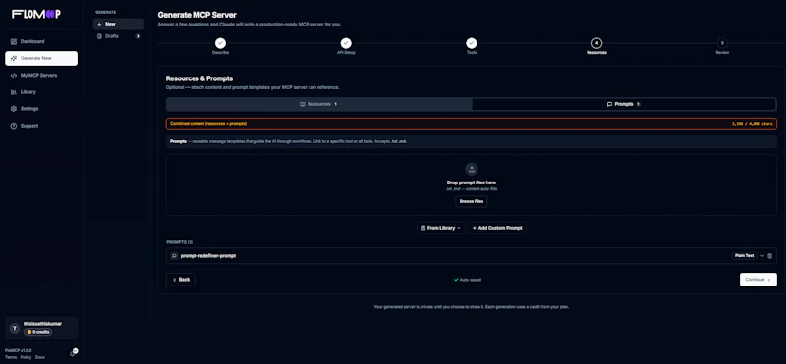
Task: Select the Resources step circle
Action: pos(596,43)
